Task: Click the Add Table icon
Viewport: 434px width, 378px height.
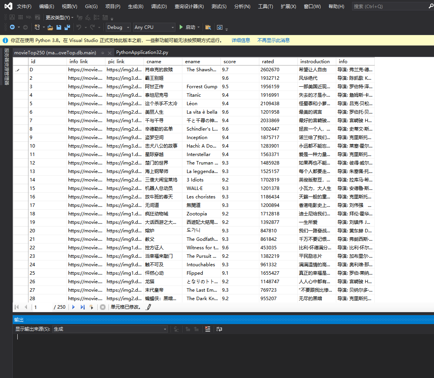Action: coord(105,17)
